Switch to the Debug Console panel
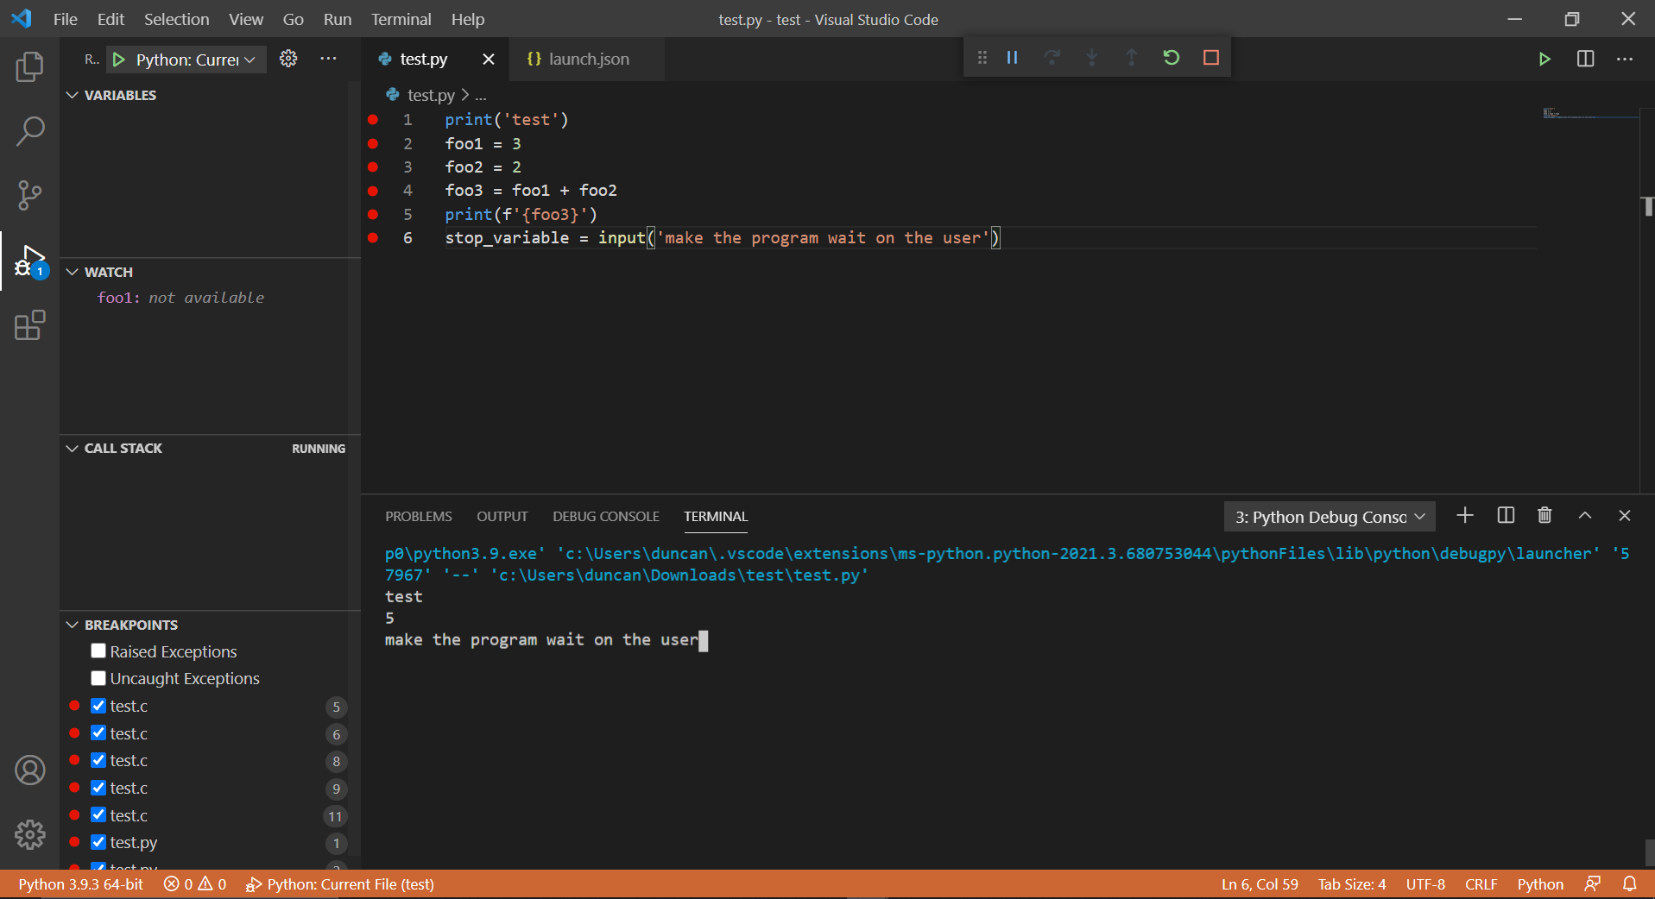This screenshot has width=1655, height=899. pyautogui.click(x=605, y=516)
